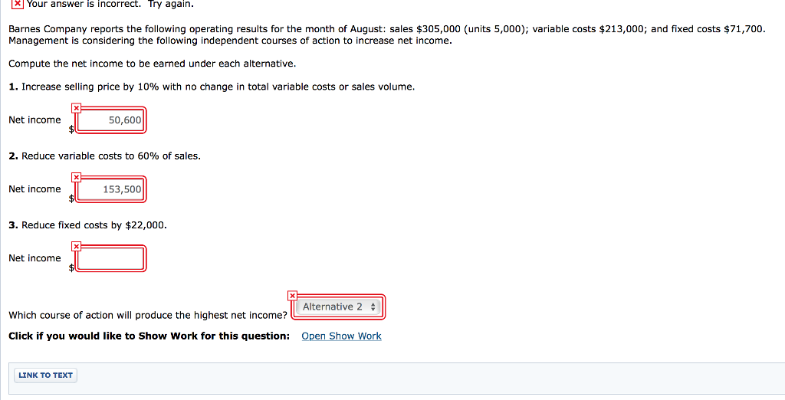Click the 'Net income' label for alternative 3

coord(34,257)
